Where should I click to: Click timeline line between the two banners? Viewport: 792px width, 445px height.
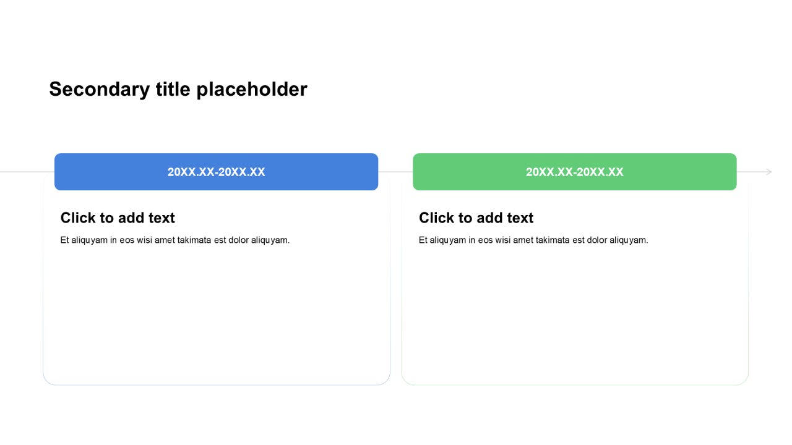point(395,172)
